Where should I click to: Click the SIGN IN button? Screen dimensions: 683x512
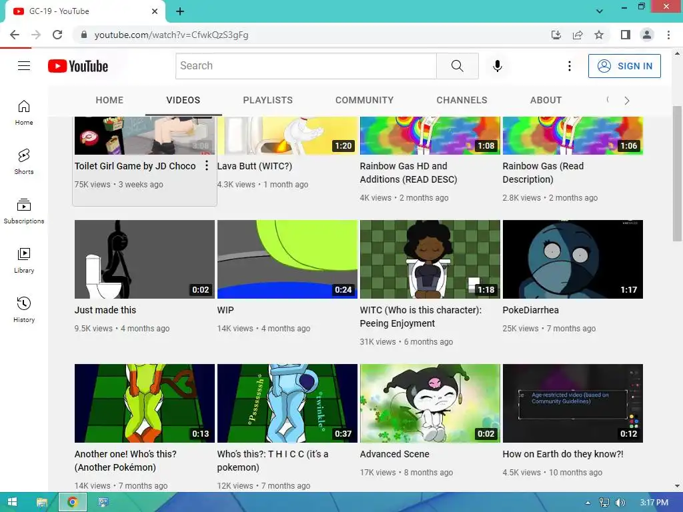click(624, 66)
